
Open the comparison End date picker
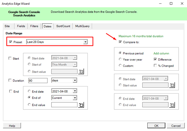click(x=166, y=98)
